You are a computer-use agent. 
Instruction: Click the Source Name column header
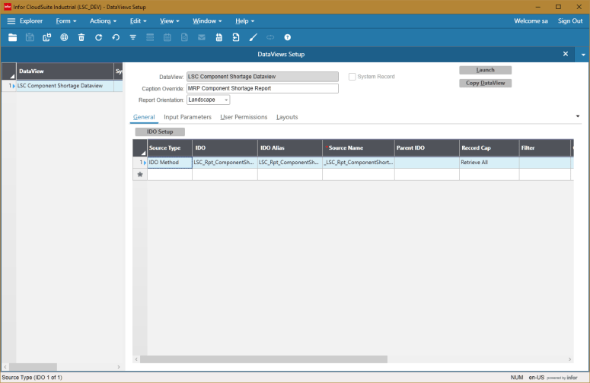coord(359,148)
